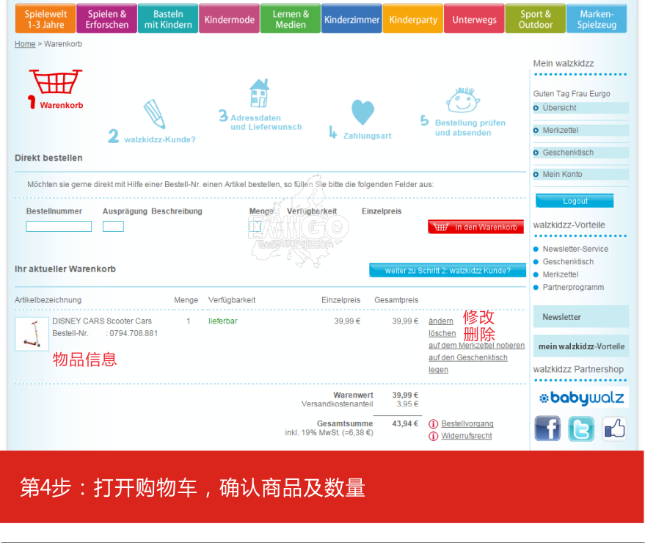
Task: Click the thumbs-up like icon
Action: [614, 429]
